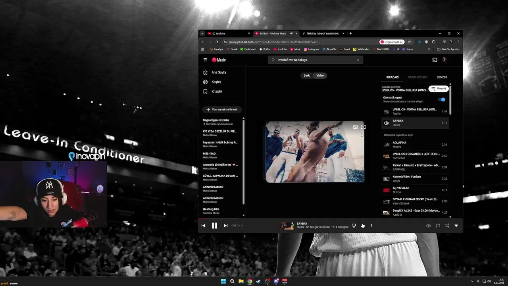Viewport: 508px width, 286px height.
Task: Pause the currently playing song
Action: click(214, 226)
